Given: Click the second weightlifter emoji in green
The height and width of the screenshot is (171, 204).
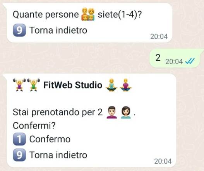Looking at the screenshot, I should [34, 85].
